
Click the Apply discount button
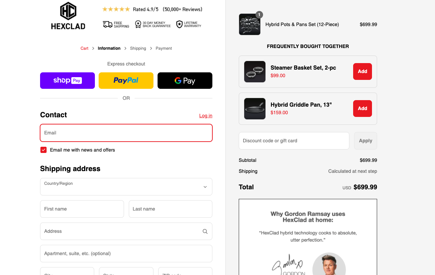[x=365, y=141]
